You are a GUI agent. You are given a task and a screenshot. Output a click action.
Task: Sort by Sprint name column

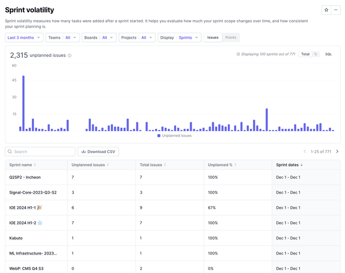pyautogui.click(x=22, y=165)
